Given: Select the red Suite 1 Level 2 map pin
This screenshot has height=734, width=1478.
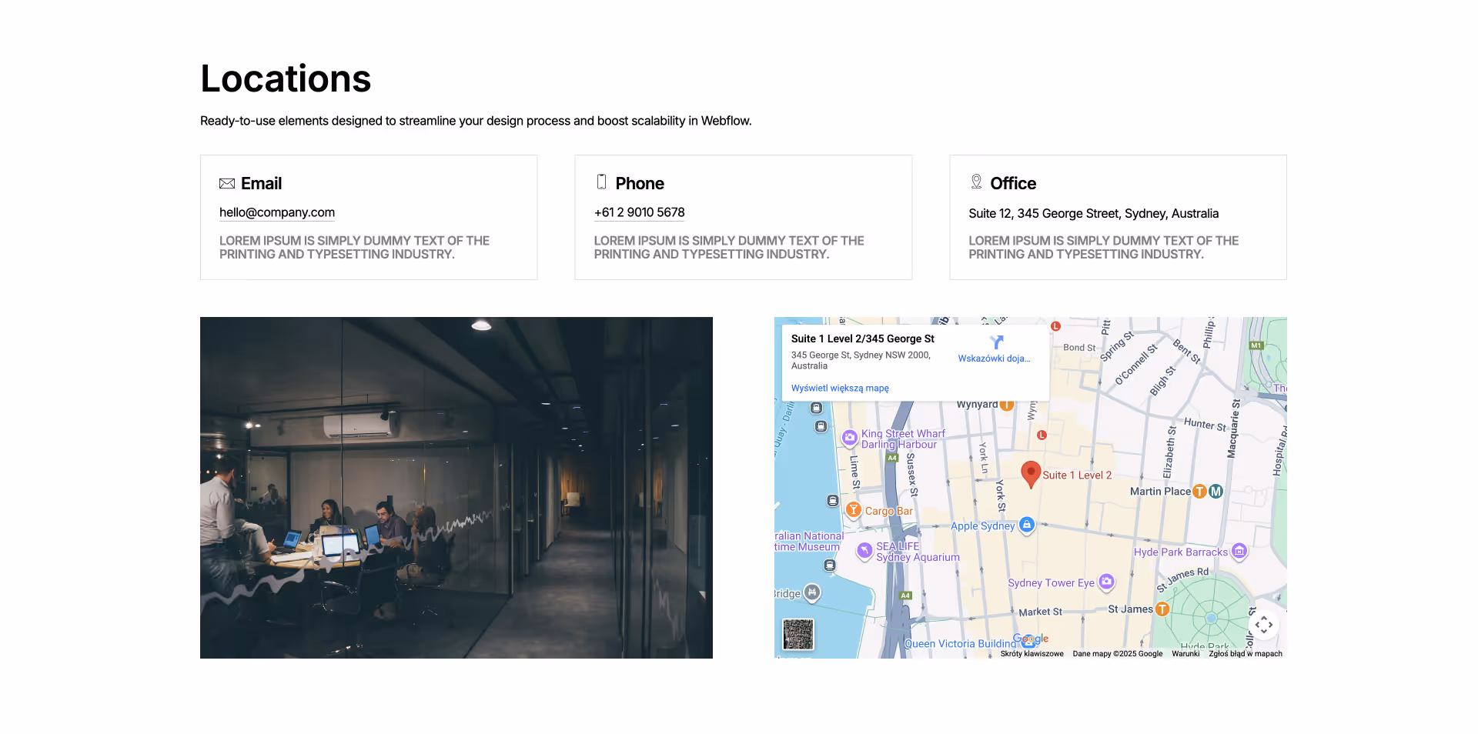Looking at the screenshot, I should [1032, 473].
